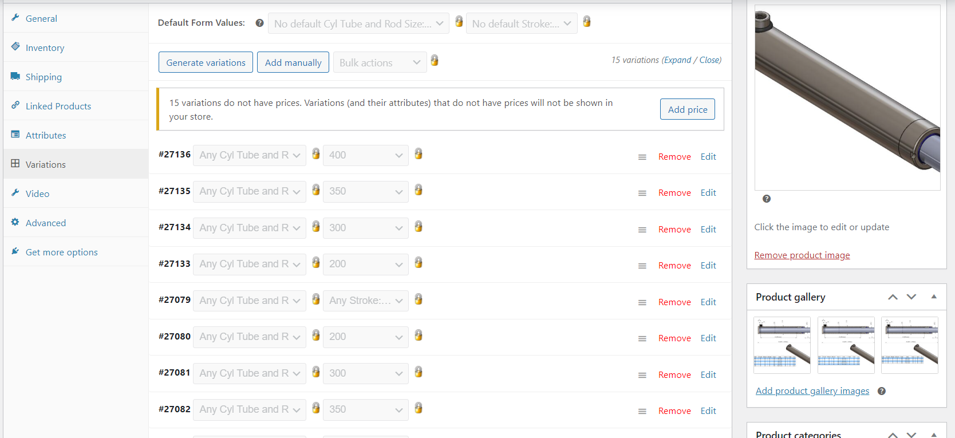Click Add manually button
Viewport: 955px width, 438px height.
click(293, 62)
